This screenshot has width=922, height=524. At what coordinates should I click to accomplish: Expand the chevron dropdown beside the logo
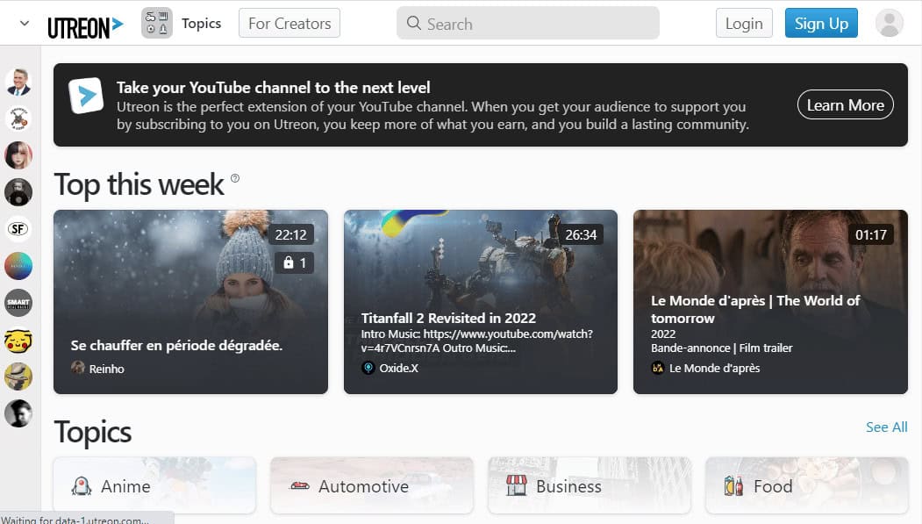click(x=24, y=24)
